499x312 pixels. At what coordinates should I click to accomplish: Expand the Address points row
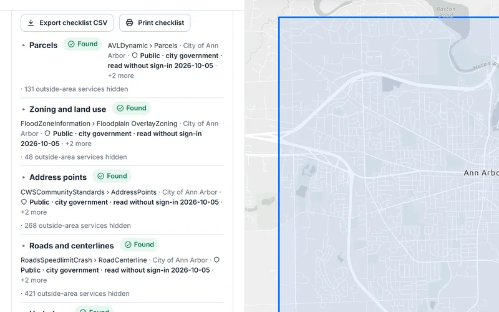point(24,177)
